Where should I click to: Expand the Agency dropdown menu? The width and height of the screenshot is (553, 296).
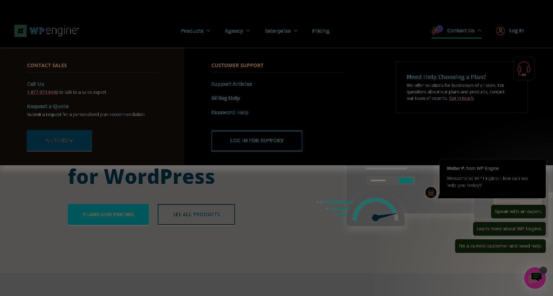click(237, 31)
